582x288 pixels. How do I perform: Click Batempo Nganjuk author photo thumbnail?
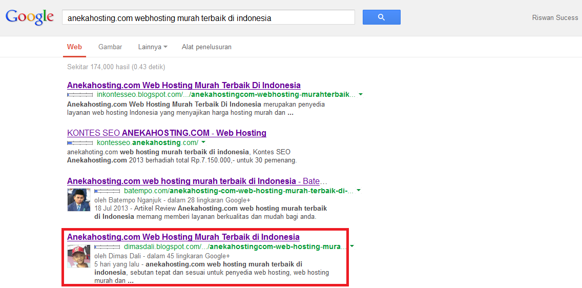[79, 200]
